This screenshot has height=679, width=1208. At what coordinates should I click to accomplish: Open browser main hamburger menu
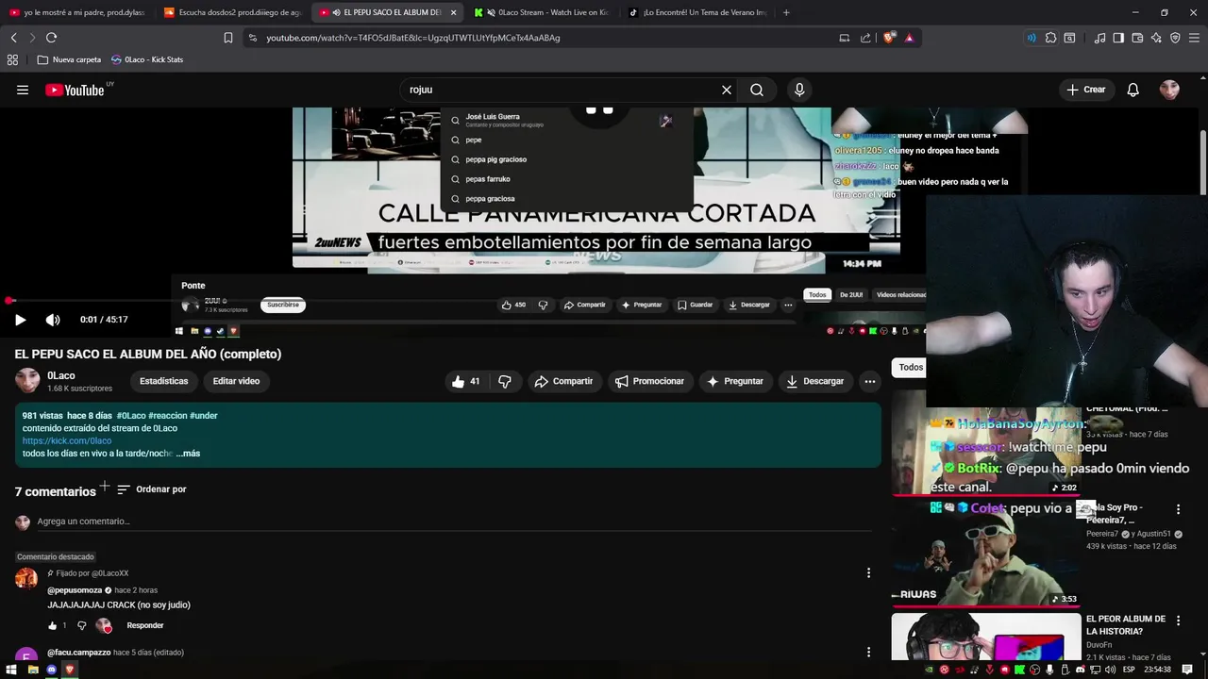(x=1195, y=38)
